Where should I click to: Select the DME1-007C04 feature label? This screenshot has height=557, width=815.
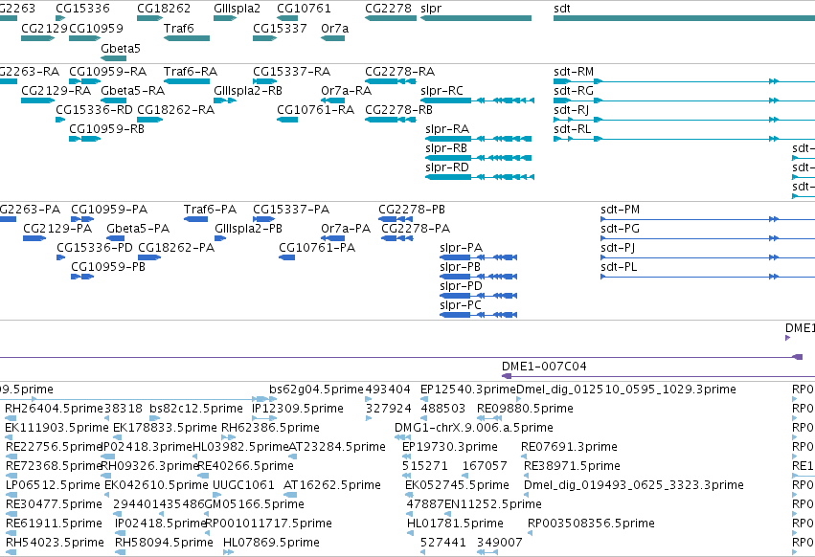[544, 367]
